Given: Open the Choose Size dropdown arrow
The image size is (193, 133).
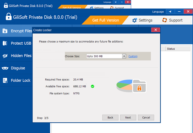Looking at the screenshot, I should point(124,56).
